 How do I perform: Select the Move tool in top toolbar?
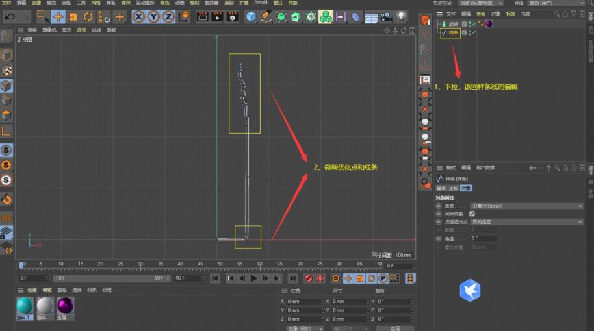click(58, 17)
